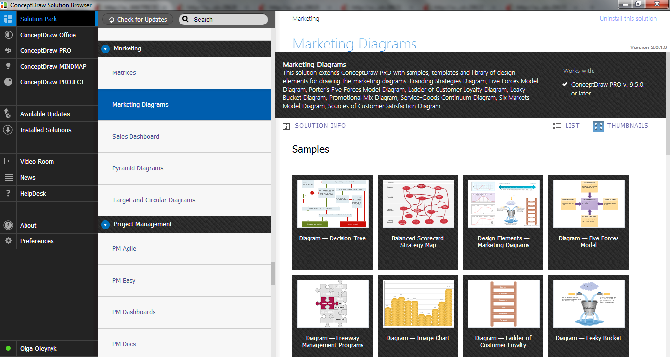Select the ConceptDraw Office icon
This screenshot has height=357, width=670.
click(x=8, y=35)
